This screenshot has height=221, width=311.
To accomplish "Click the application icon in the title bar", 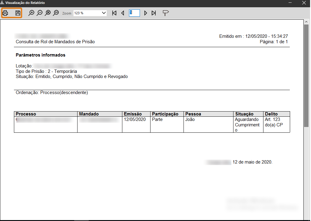I will click(x=2, y=3).
